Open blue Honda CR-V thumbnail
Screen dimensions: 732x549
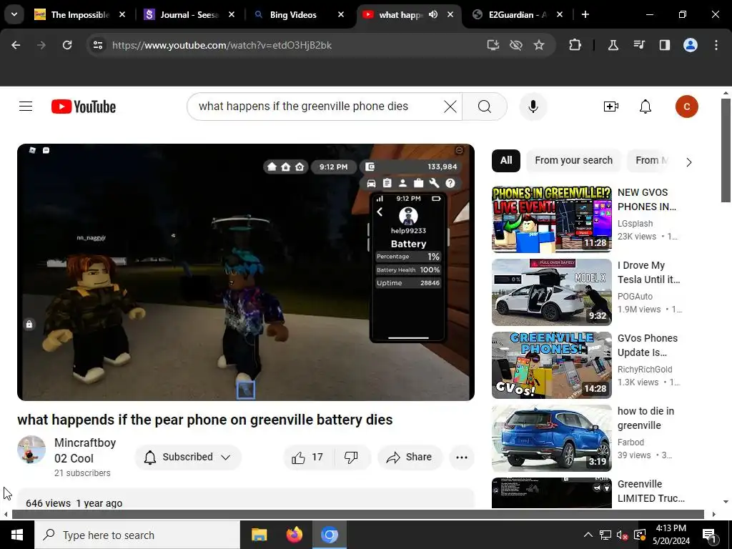(551, 438)
